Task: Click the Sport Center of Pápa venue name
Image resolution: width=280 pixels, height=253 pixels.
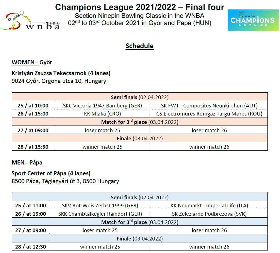Action: pos(51,173)
